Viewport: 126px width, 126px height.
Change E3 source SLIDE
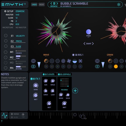point(18,46)
